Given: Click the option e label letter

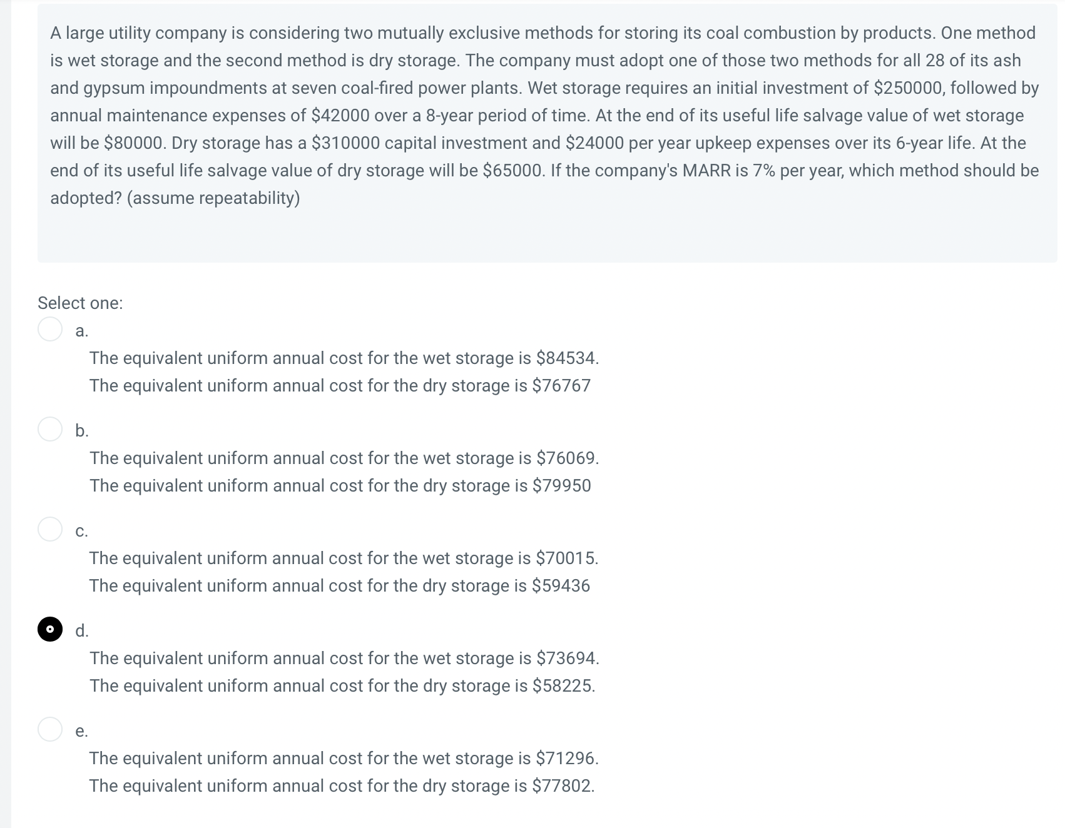Looking at the screenshot, I should point(81,731).
